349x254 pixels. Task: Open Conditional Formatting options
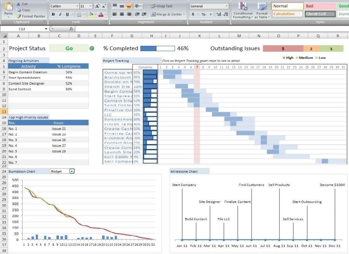(243, 10)
